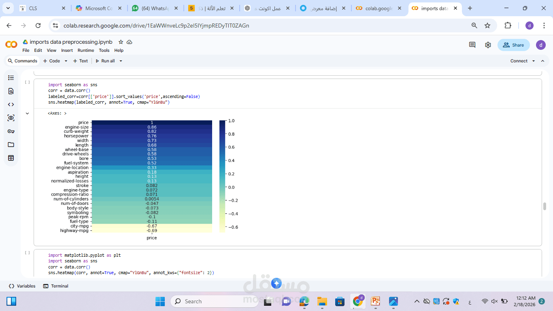Viewport: 553px width, 311px height.
Task: Open the browser zoom magnifier icon
Action: coord(474,26)
